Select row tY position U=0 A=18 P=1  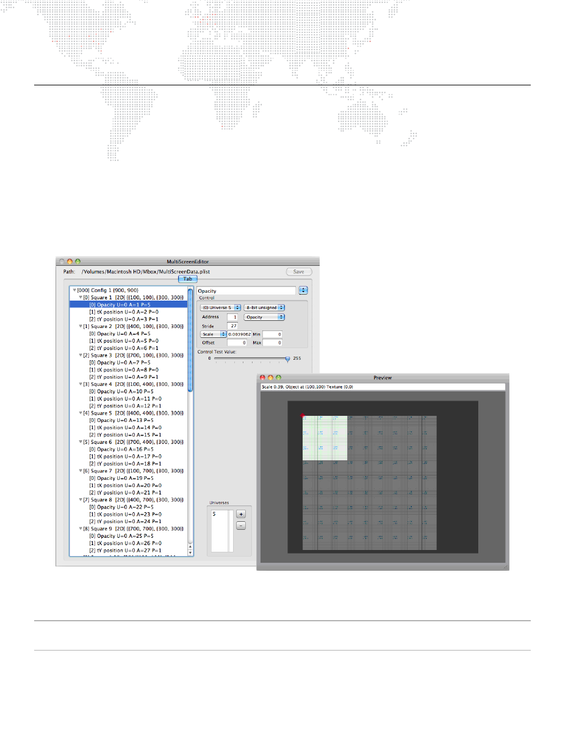[x=129, y=464]
